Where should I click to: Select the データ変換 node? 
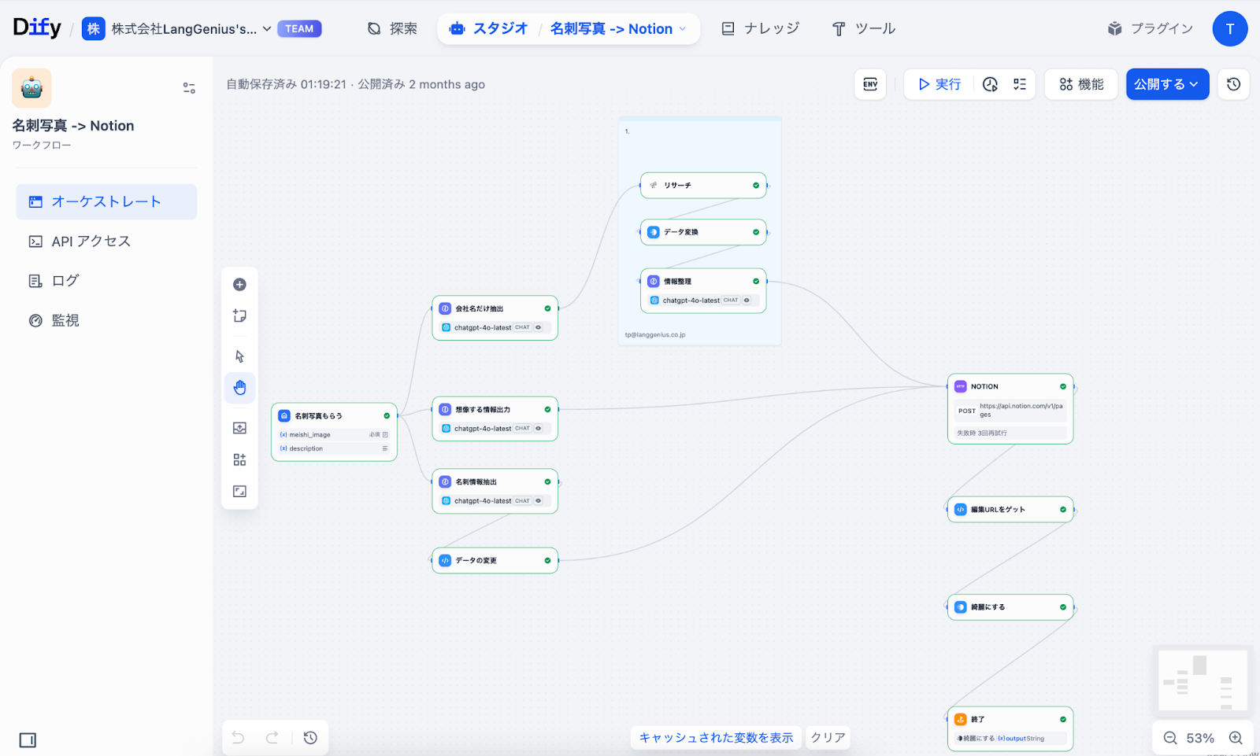coord(703,232)
